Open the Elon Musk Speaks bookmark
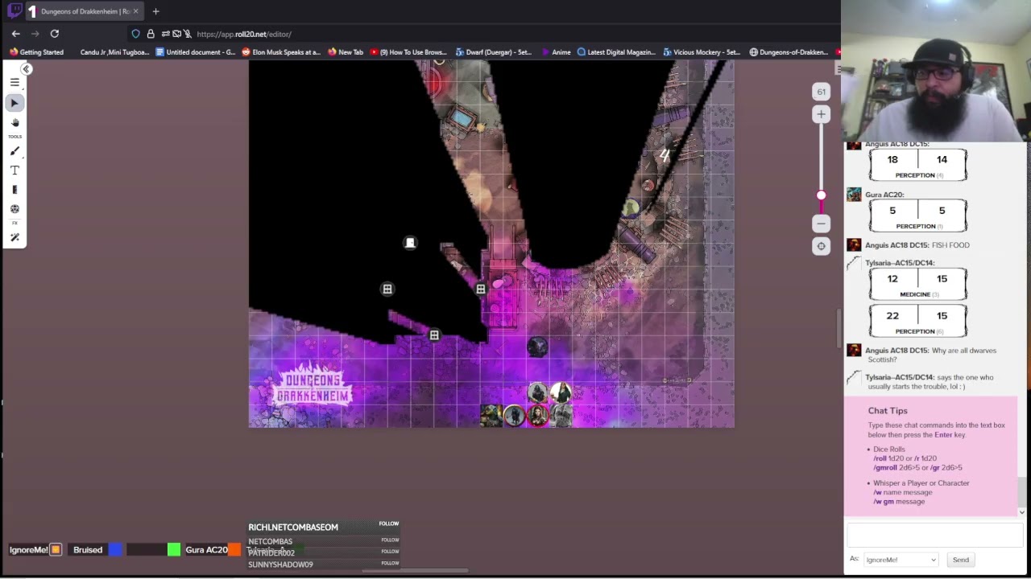The image size is (1031, 579). [281, 52]
